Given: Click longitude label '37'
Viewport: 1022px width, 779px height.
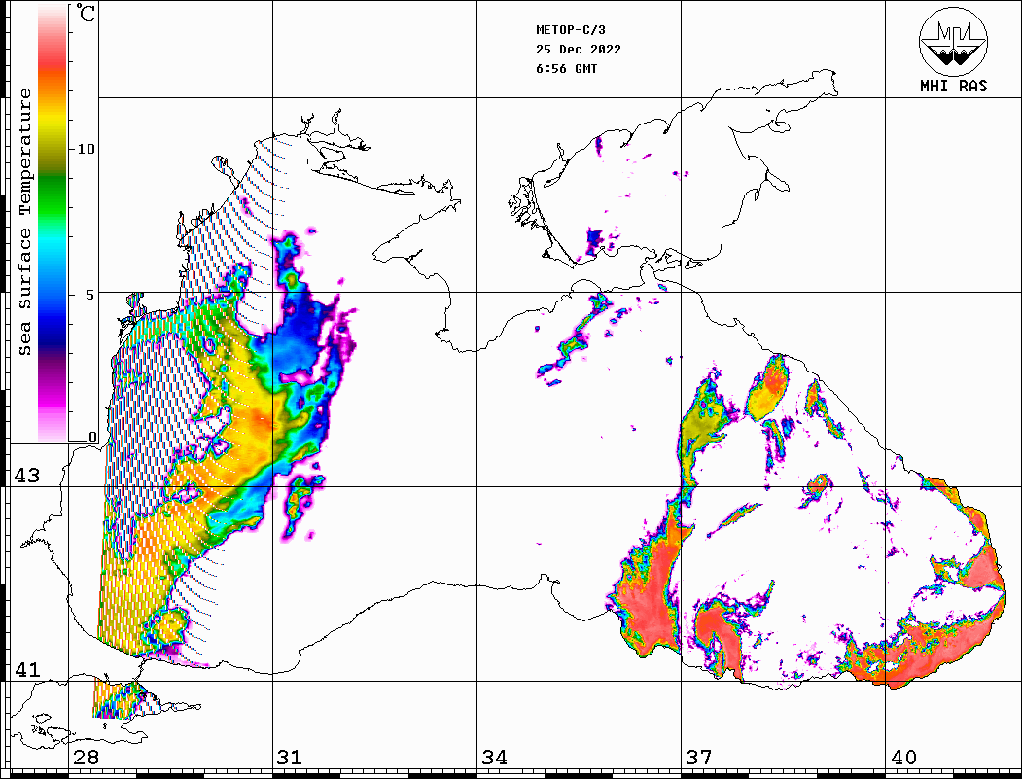Looking at the screenshot, I should 699,758.
